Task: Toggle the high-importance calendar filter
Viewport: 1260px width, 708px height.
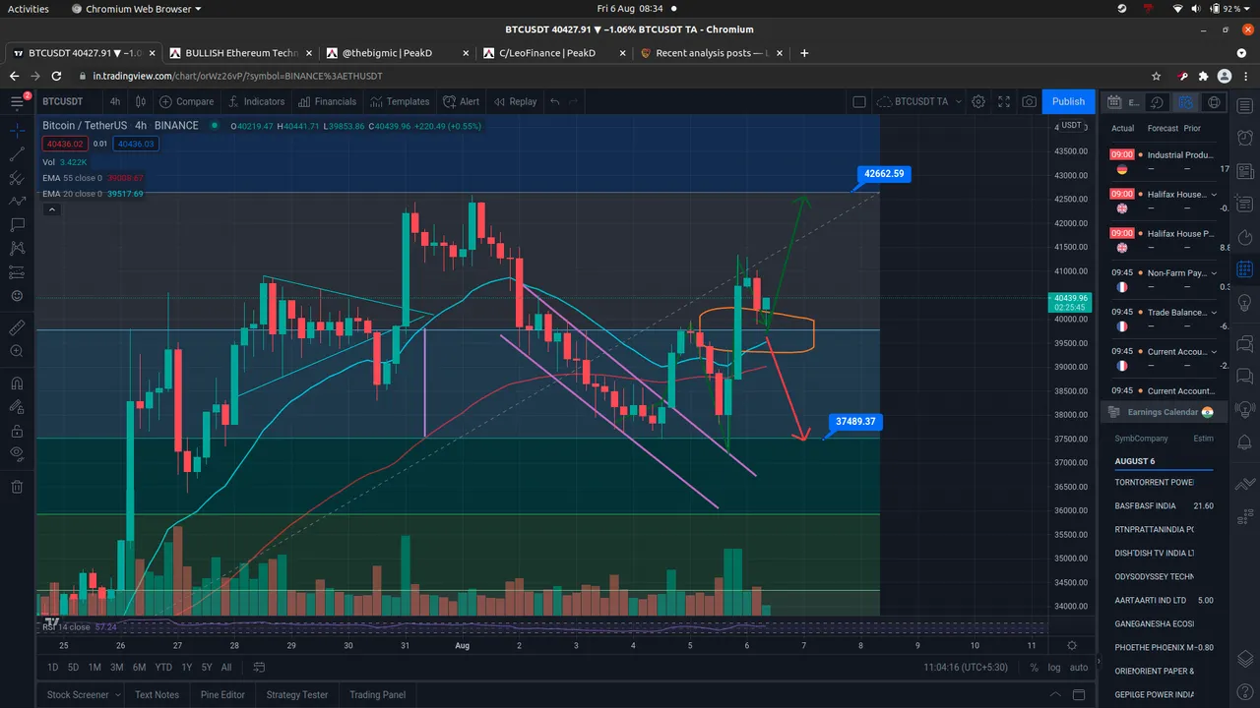Action: [1186, 102]
